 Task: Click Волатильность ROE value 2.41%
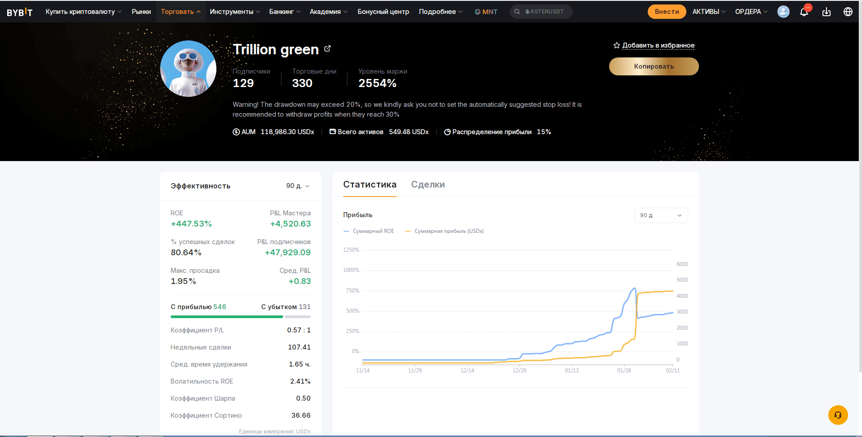click(301, 381)
